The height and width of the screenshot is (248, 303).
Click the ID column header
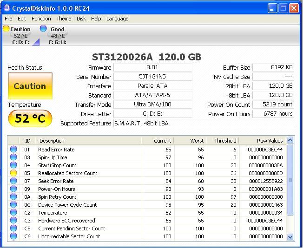tap(27, 141)
